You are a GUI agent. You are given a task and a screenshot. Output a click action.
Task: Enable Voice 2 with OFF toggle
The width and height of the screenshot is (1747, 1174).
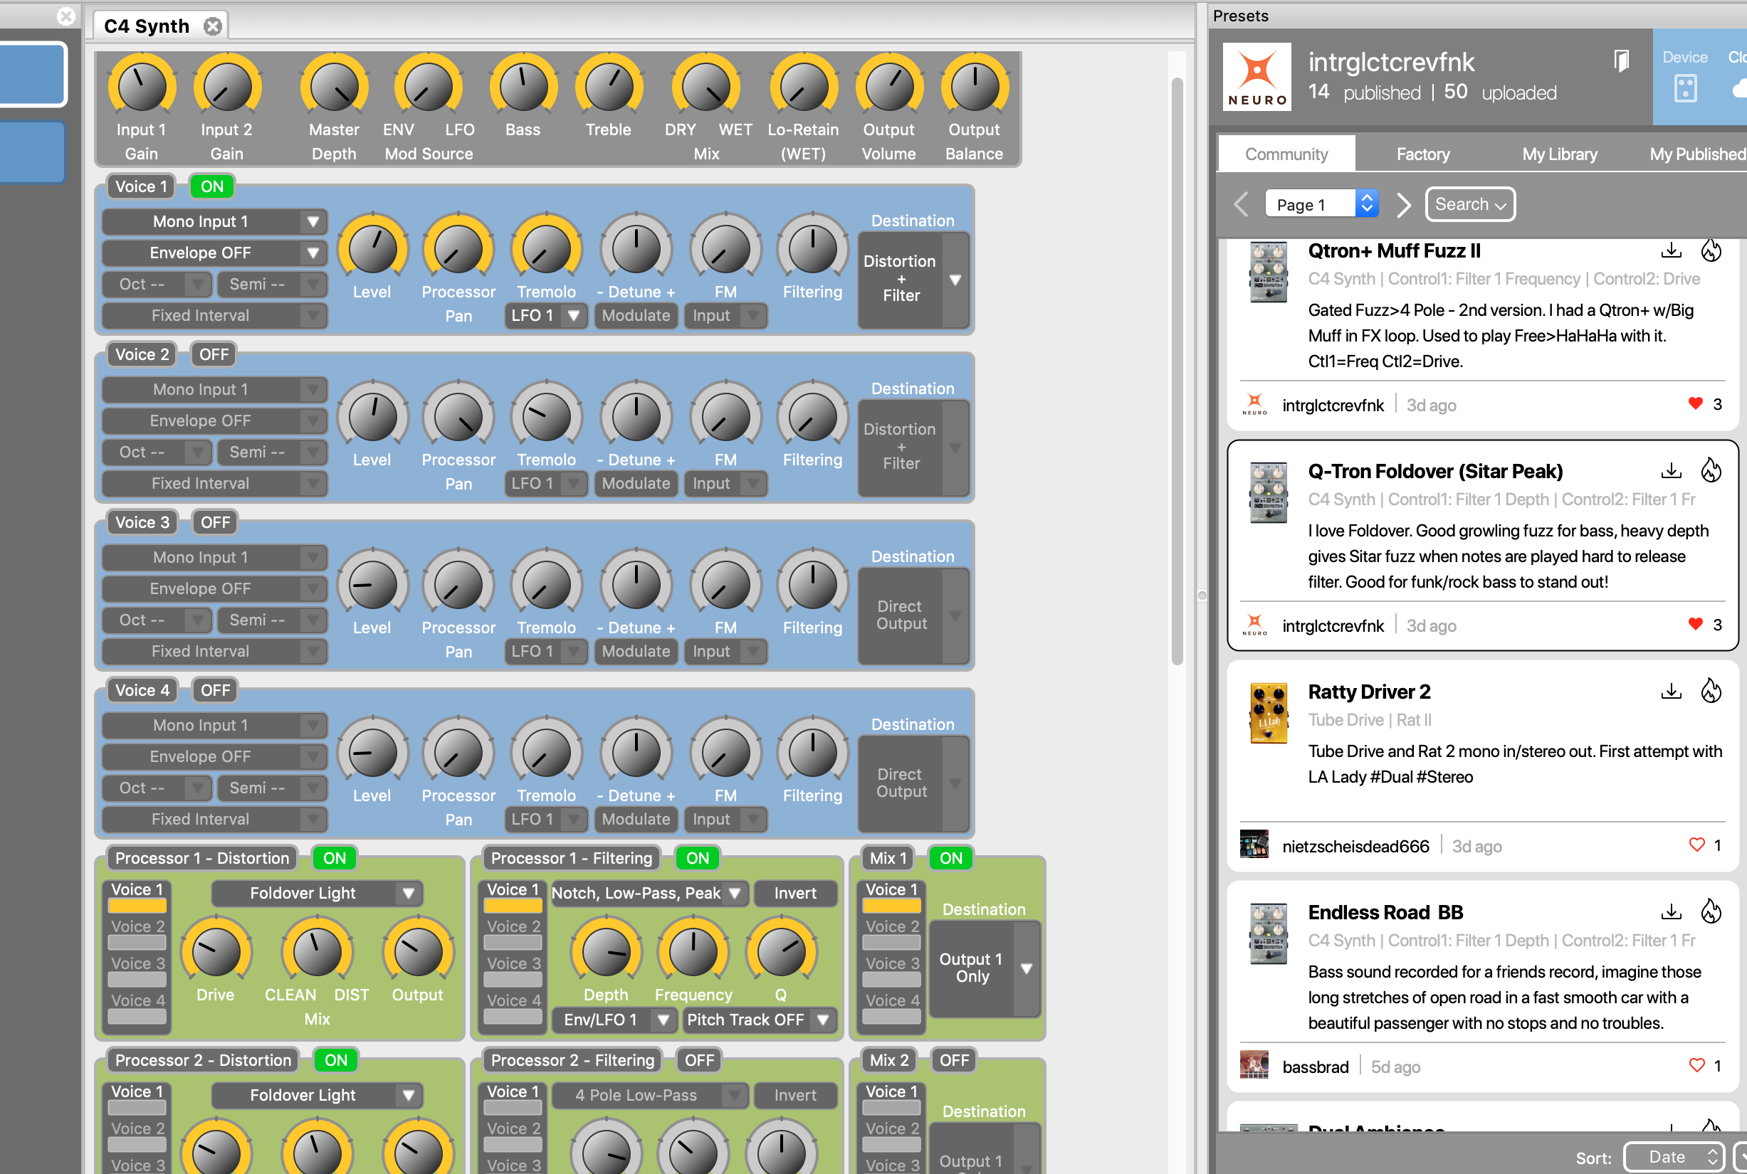(214, 354)
